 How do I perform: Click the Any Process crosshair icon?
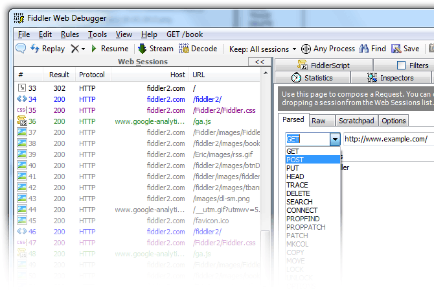click(x=306, y=49)
